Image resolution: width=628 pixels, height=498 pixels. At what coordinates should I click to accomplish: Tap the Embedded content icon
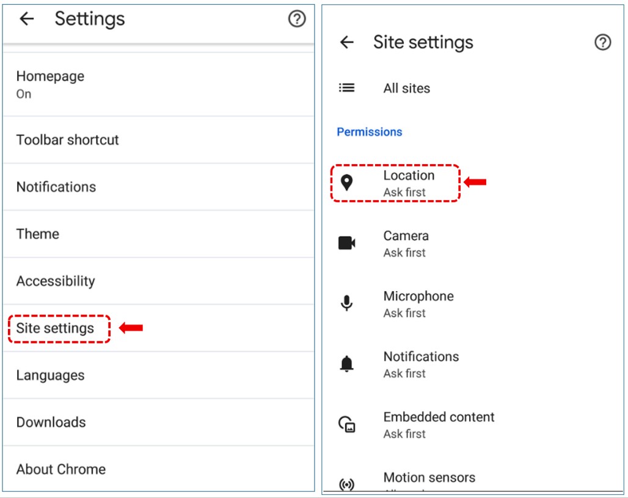(x=346, y=424)
